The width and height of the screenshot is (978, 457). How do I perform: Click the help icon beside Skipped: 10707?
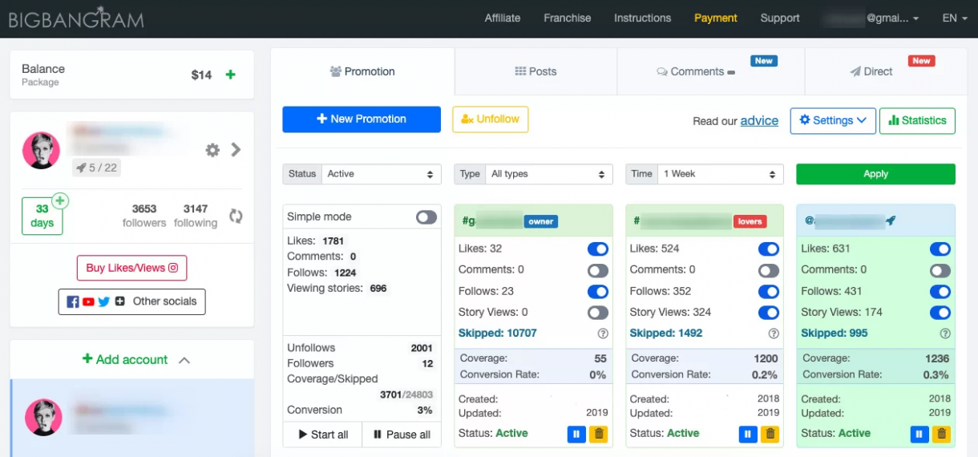tap(603, 334)
